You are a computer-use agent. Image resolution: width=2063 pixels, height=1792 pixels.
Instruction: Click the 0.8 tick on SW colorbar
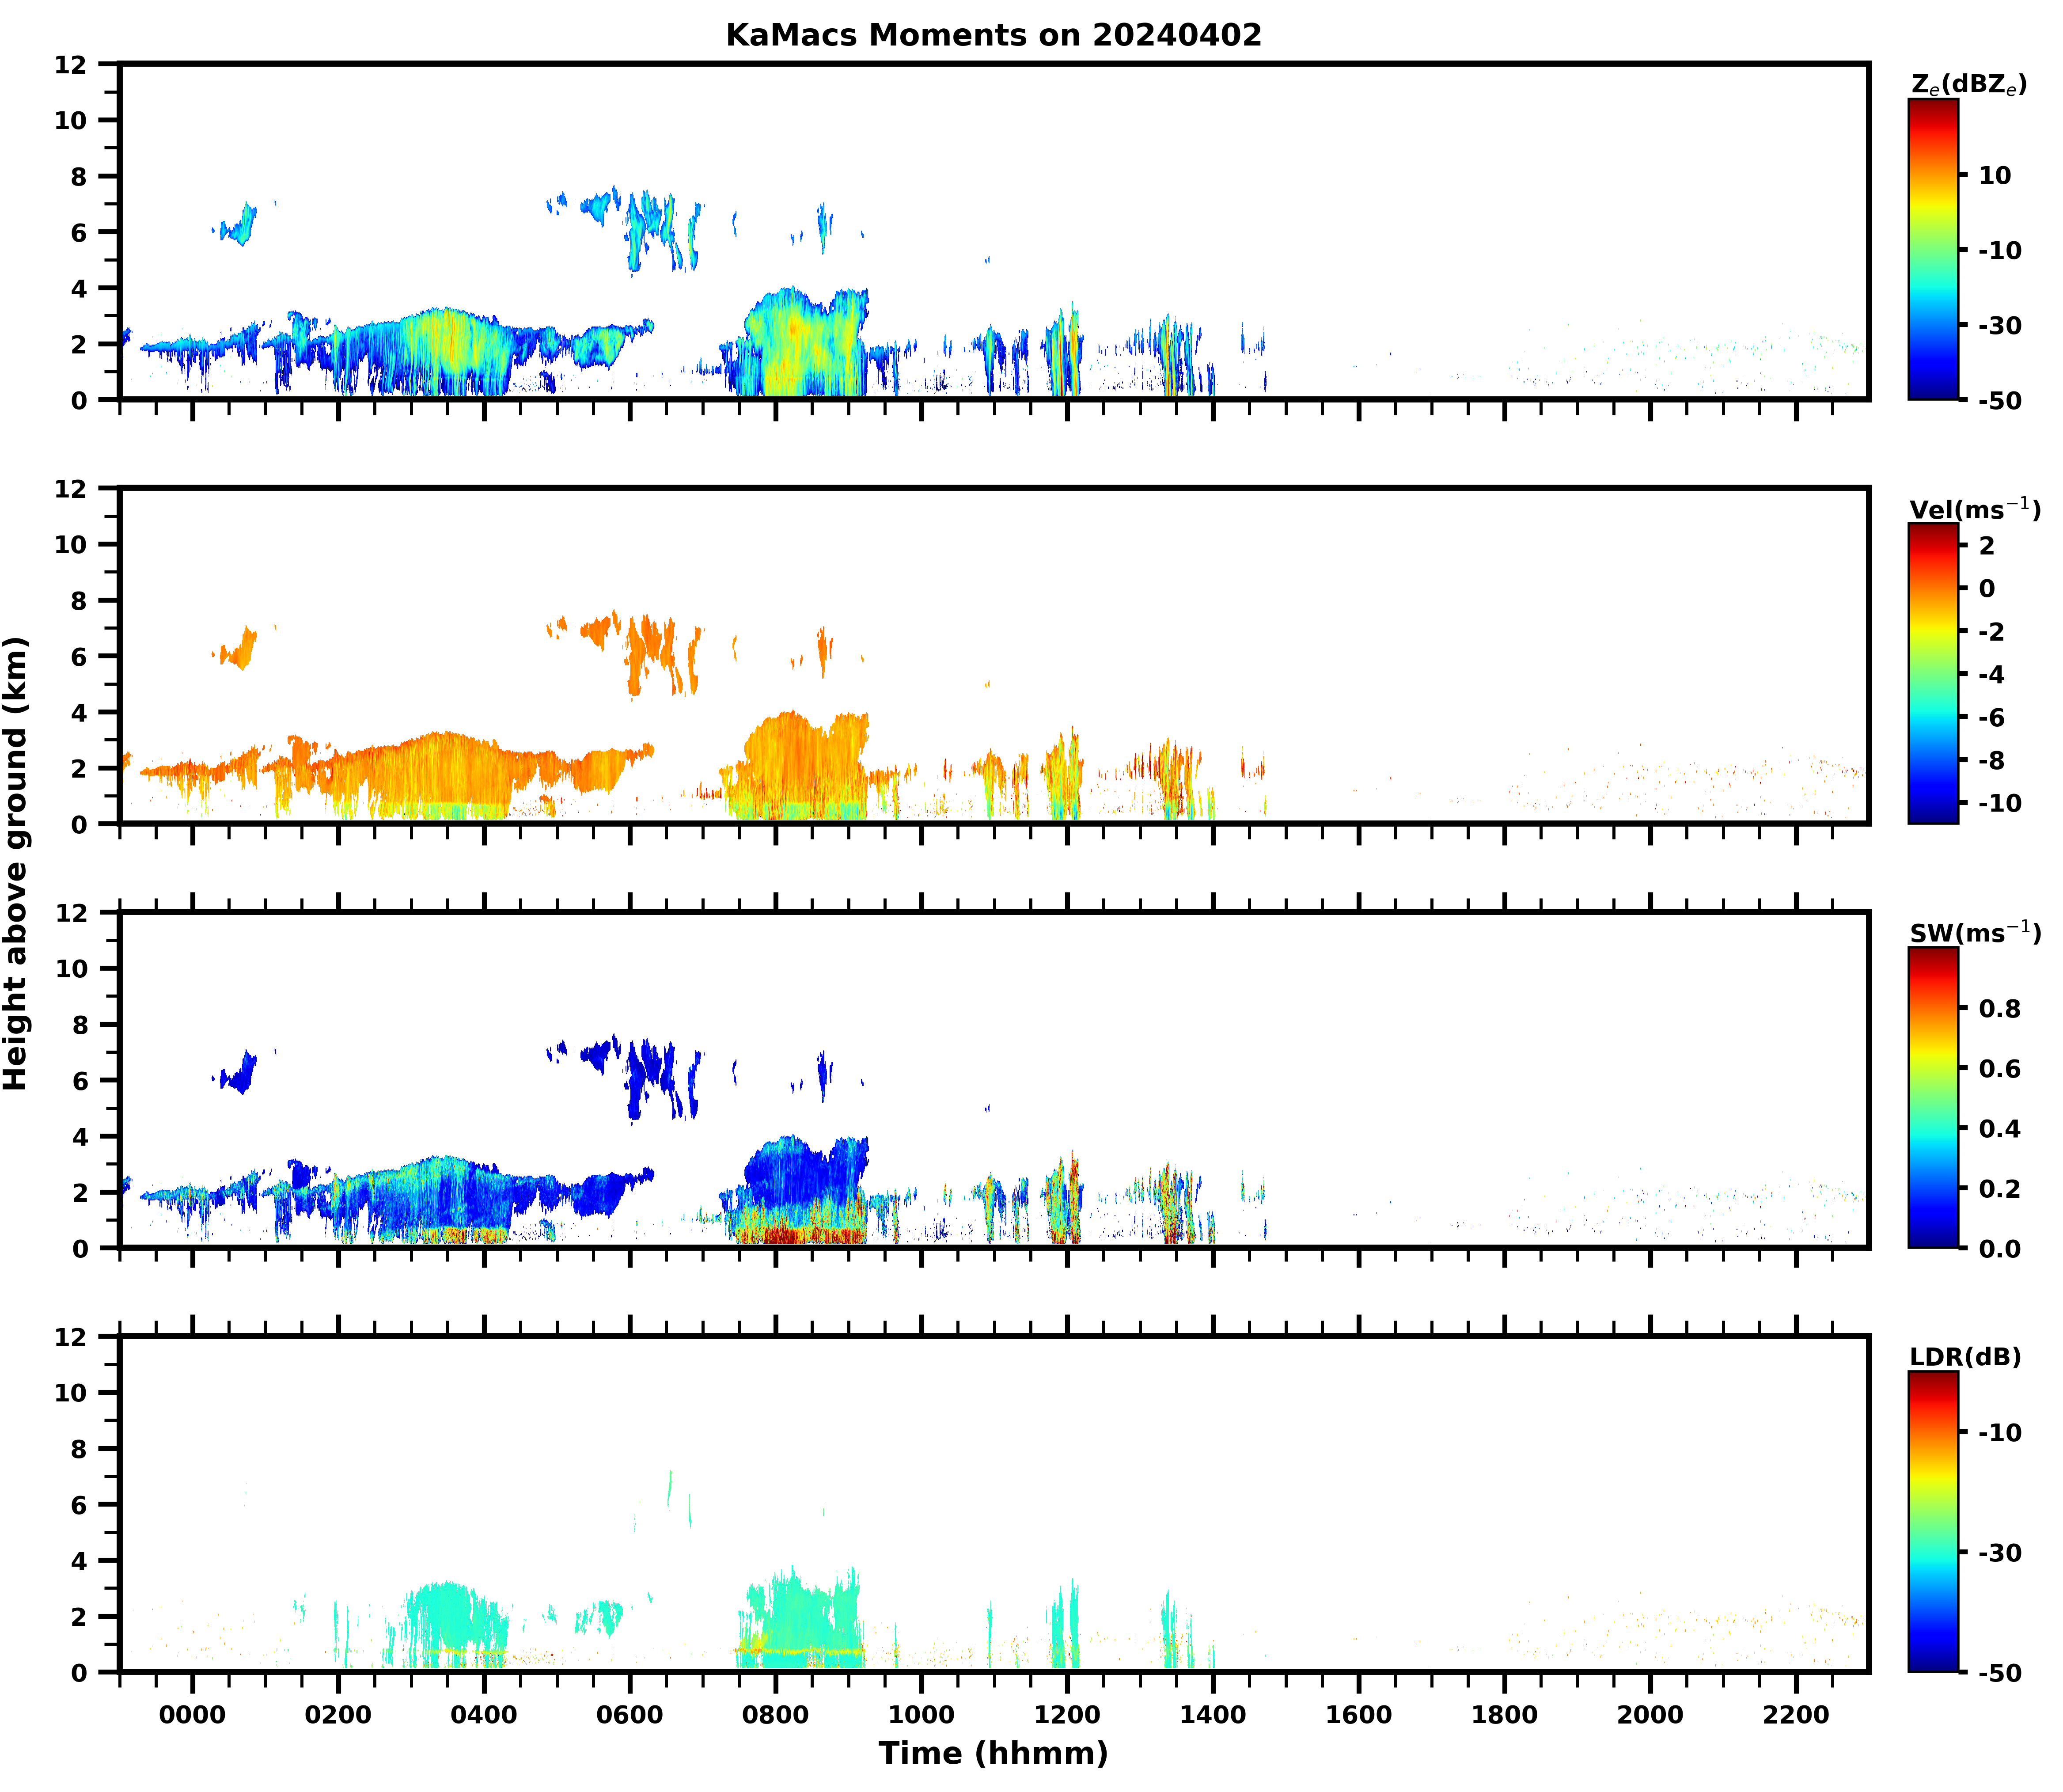[1999, 1008]
